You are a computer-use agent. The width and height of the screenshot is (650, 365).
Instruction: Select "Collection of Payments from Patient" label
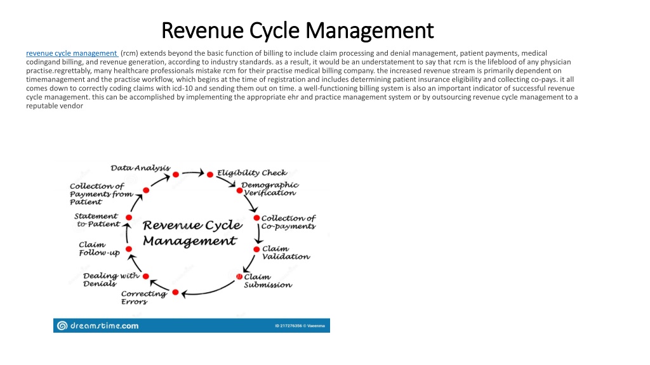tap(101, 194)
